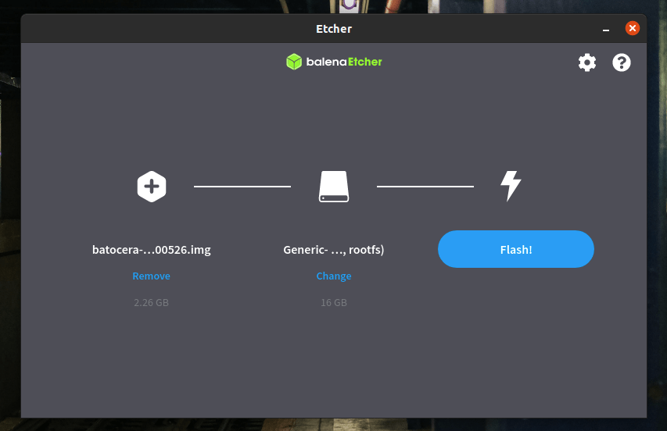
Task: Open the help question mark icon
Action: pyautogui.click(x=622, y=62)
